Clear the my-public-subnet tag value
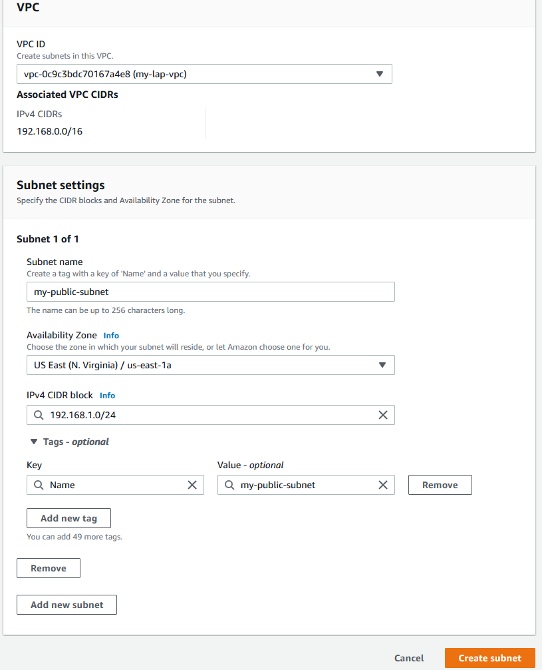This screenshot has height=670, width=542. tap(383, 485)
